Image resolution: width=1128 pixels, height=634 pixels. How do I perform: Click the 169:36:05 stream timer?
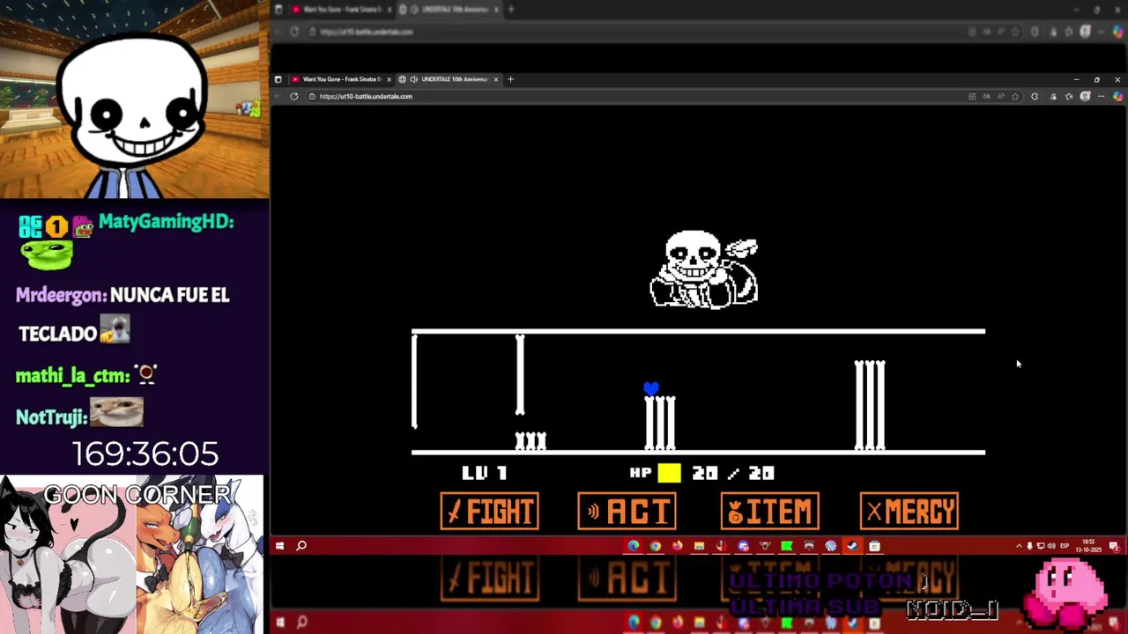(145, 454)
